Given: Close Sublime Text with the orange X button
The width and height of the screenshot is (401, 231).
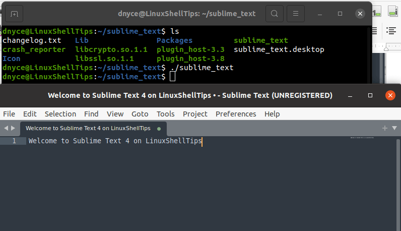Looking at the screenshot, I should (390, 95).
